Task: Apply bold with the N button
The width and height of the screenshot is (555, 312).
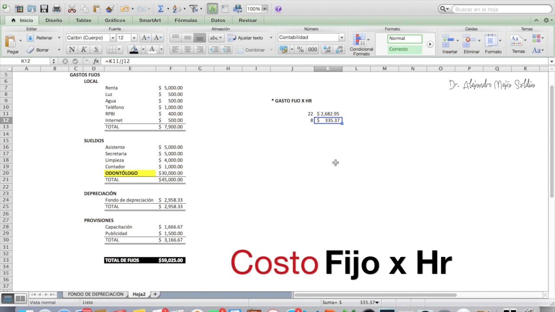Action: pyautogui.click(x=72, y=49)
